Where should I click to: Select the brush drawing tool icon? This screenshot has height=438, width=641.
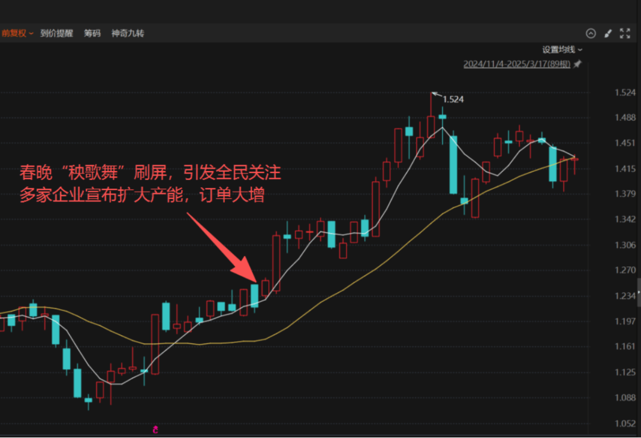608,33
